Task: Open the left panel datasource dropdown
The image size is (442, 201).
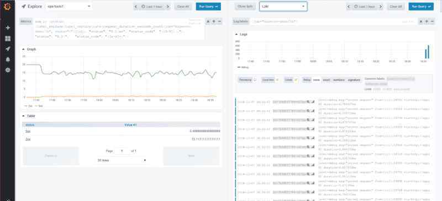Action: (69, 6)
